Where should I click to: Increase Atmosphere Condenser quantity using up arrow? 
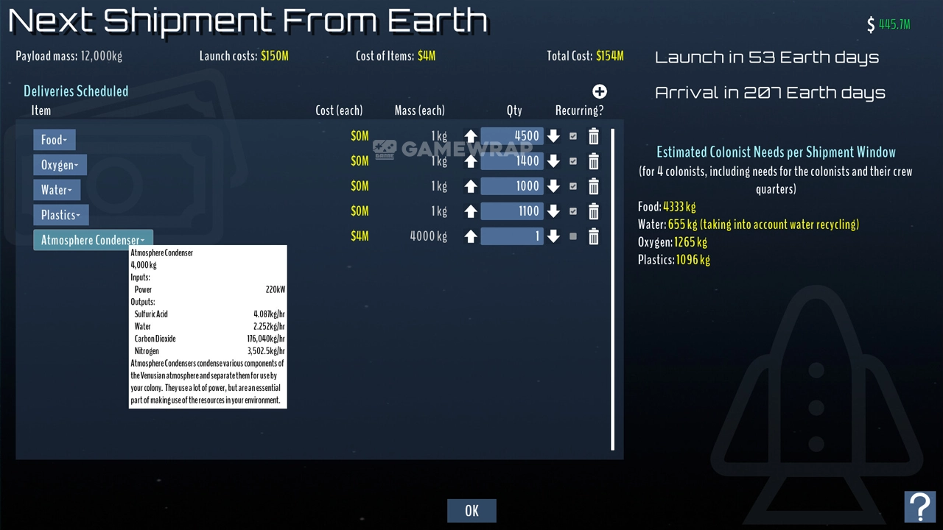pos(471,236)
